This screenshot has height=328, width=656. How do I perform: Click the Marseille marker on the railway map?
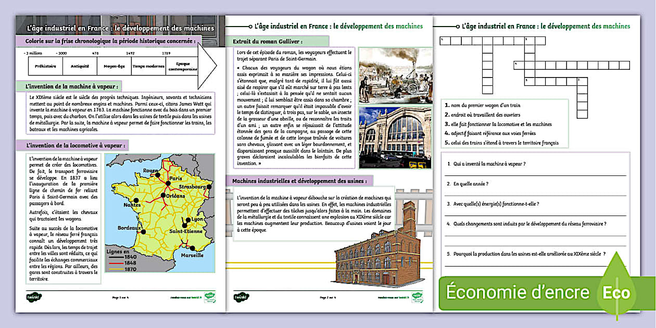192,248
